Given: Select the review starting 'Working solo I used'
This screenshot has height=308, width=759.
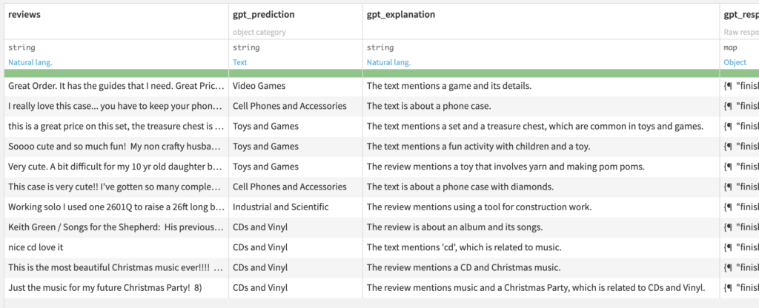Looking at the screenshot, I should coord(116,207).
